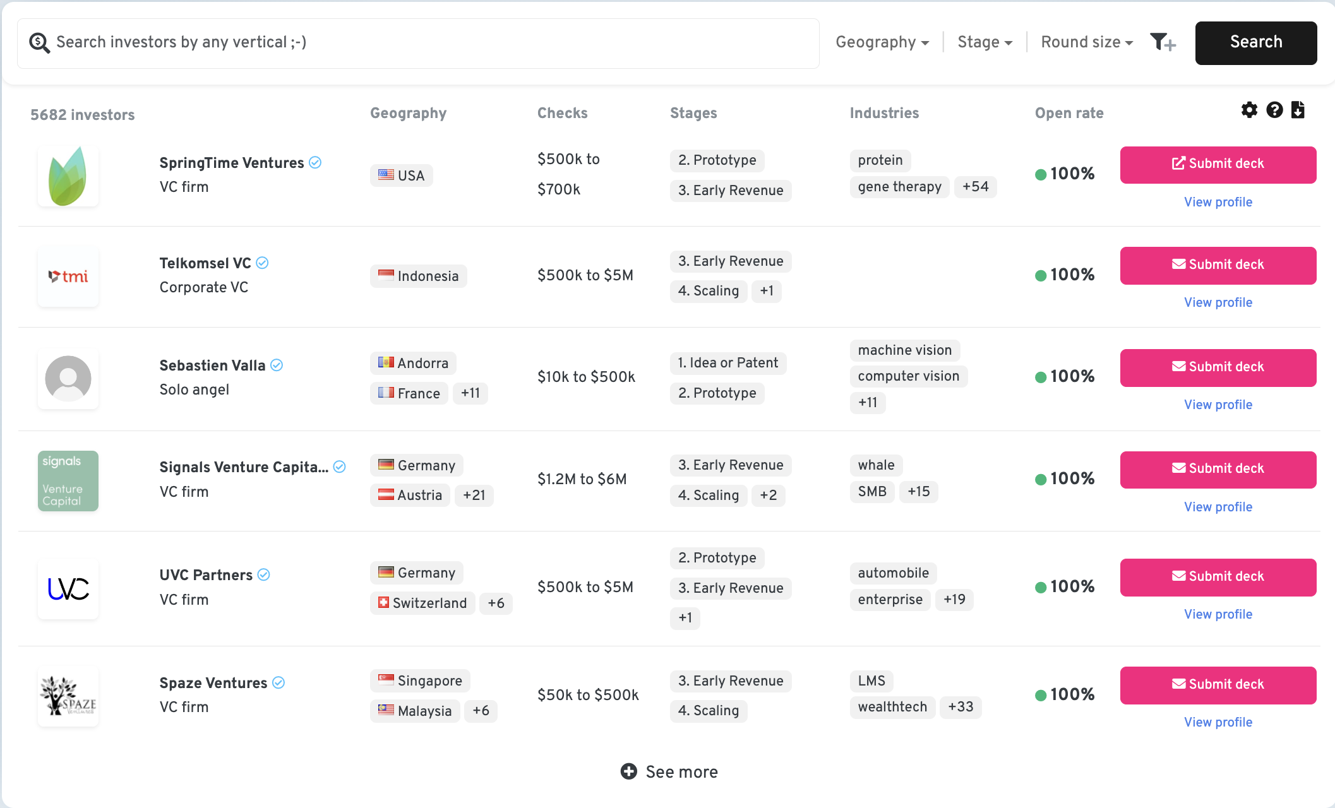Click the Open rate column header
The image size is (1335, 808).
(1069, 113)
